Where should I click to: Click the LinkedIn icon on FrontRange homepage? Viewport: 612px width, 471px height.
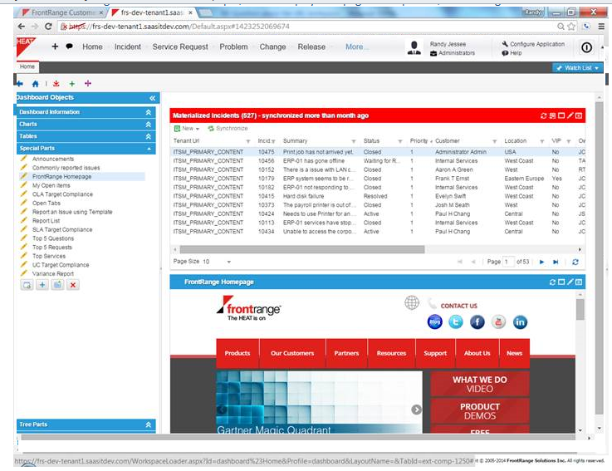[520, 322]
